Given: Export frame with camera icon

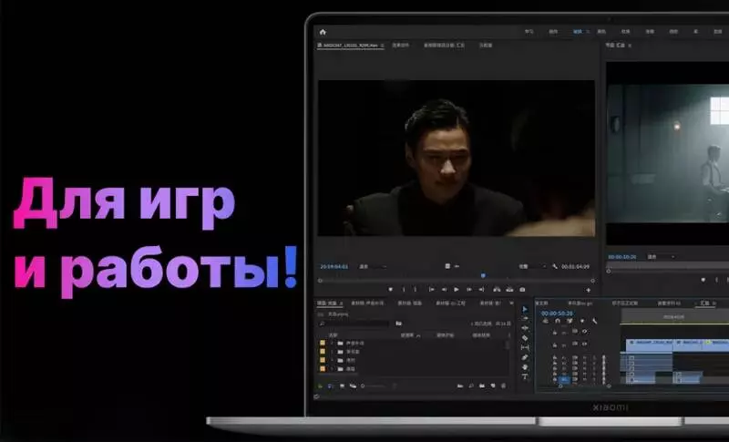Looking at the screenshot, I should pyautogui.click(x=521, y=290).
